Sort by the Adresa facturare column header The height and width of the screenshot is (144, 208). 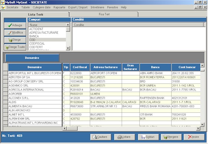tap(106, 67)
